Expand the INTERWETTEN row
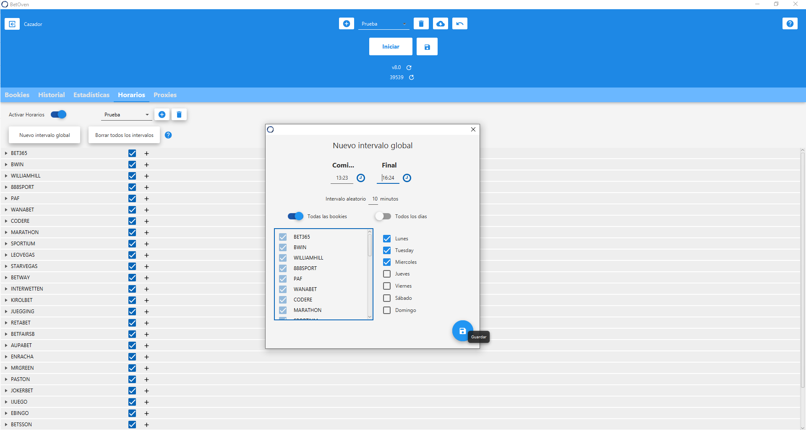Screen dimensions: 806x430 click(6, 289)
